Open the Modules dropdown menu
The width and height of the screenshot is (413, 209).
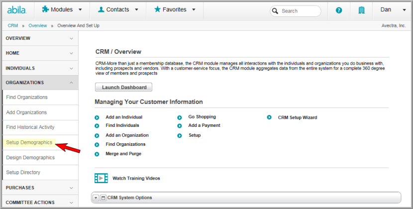62,10
